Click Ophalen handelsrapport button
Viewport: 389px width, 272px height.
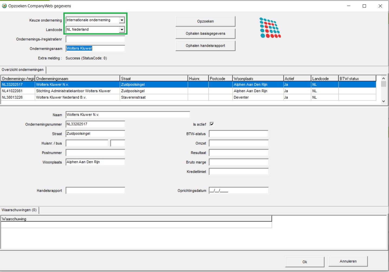click(x=205, y=46)
